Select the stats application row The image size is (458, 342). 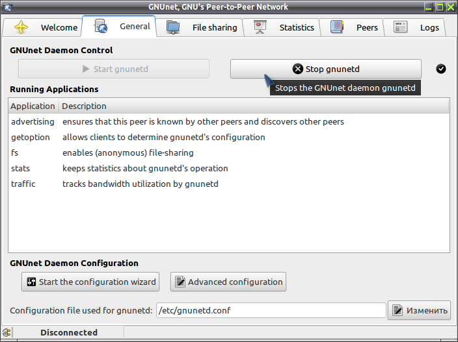(229, 168)
